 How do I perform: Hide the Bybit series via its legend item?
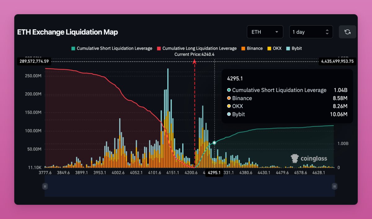294,48
